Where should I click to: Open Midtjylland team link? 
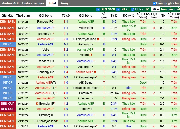[86, 28]
